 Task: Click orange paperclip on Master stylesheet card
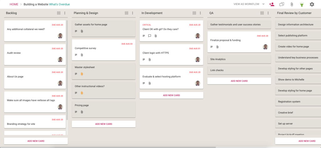point(82,74)
